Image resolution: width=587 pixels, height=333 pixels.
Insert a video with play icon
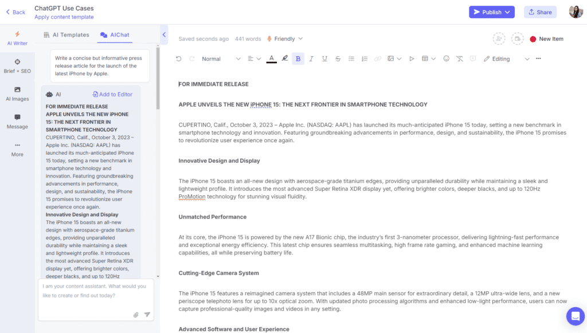point(412,58)
